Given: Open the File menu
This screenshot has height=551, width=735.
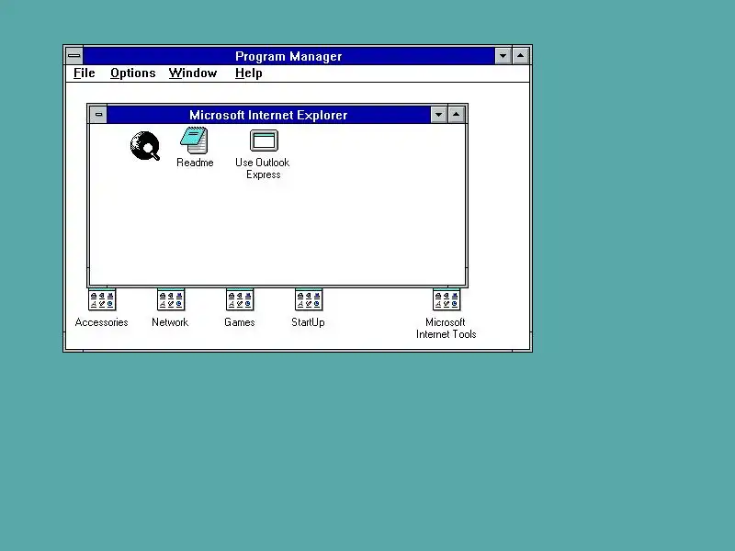Looking at the screenshot, I should pyautogui.click(x=85, y=73).
